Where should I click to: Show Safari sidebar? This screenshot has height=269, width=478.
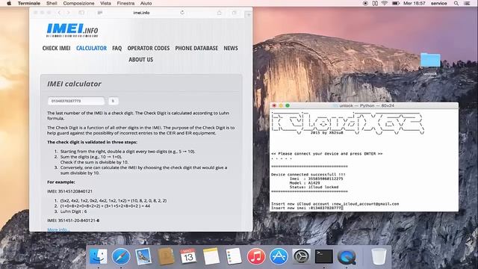tap(81, 13)
